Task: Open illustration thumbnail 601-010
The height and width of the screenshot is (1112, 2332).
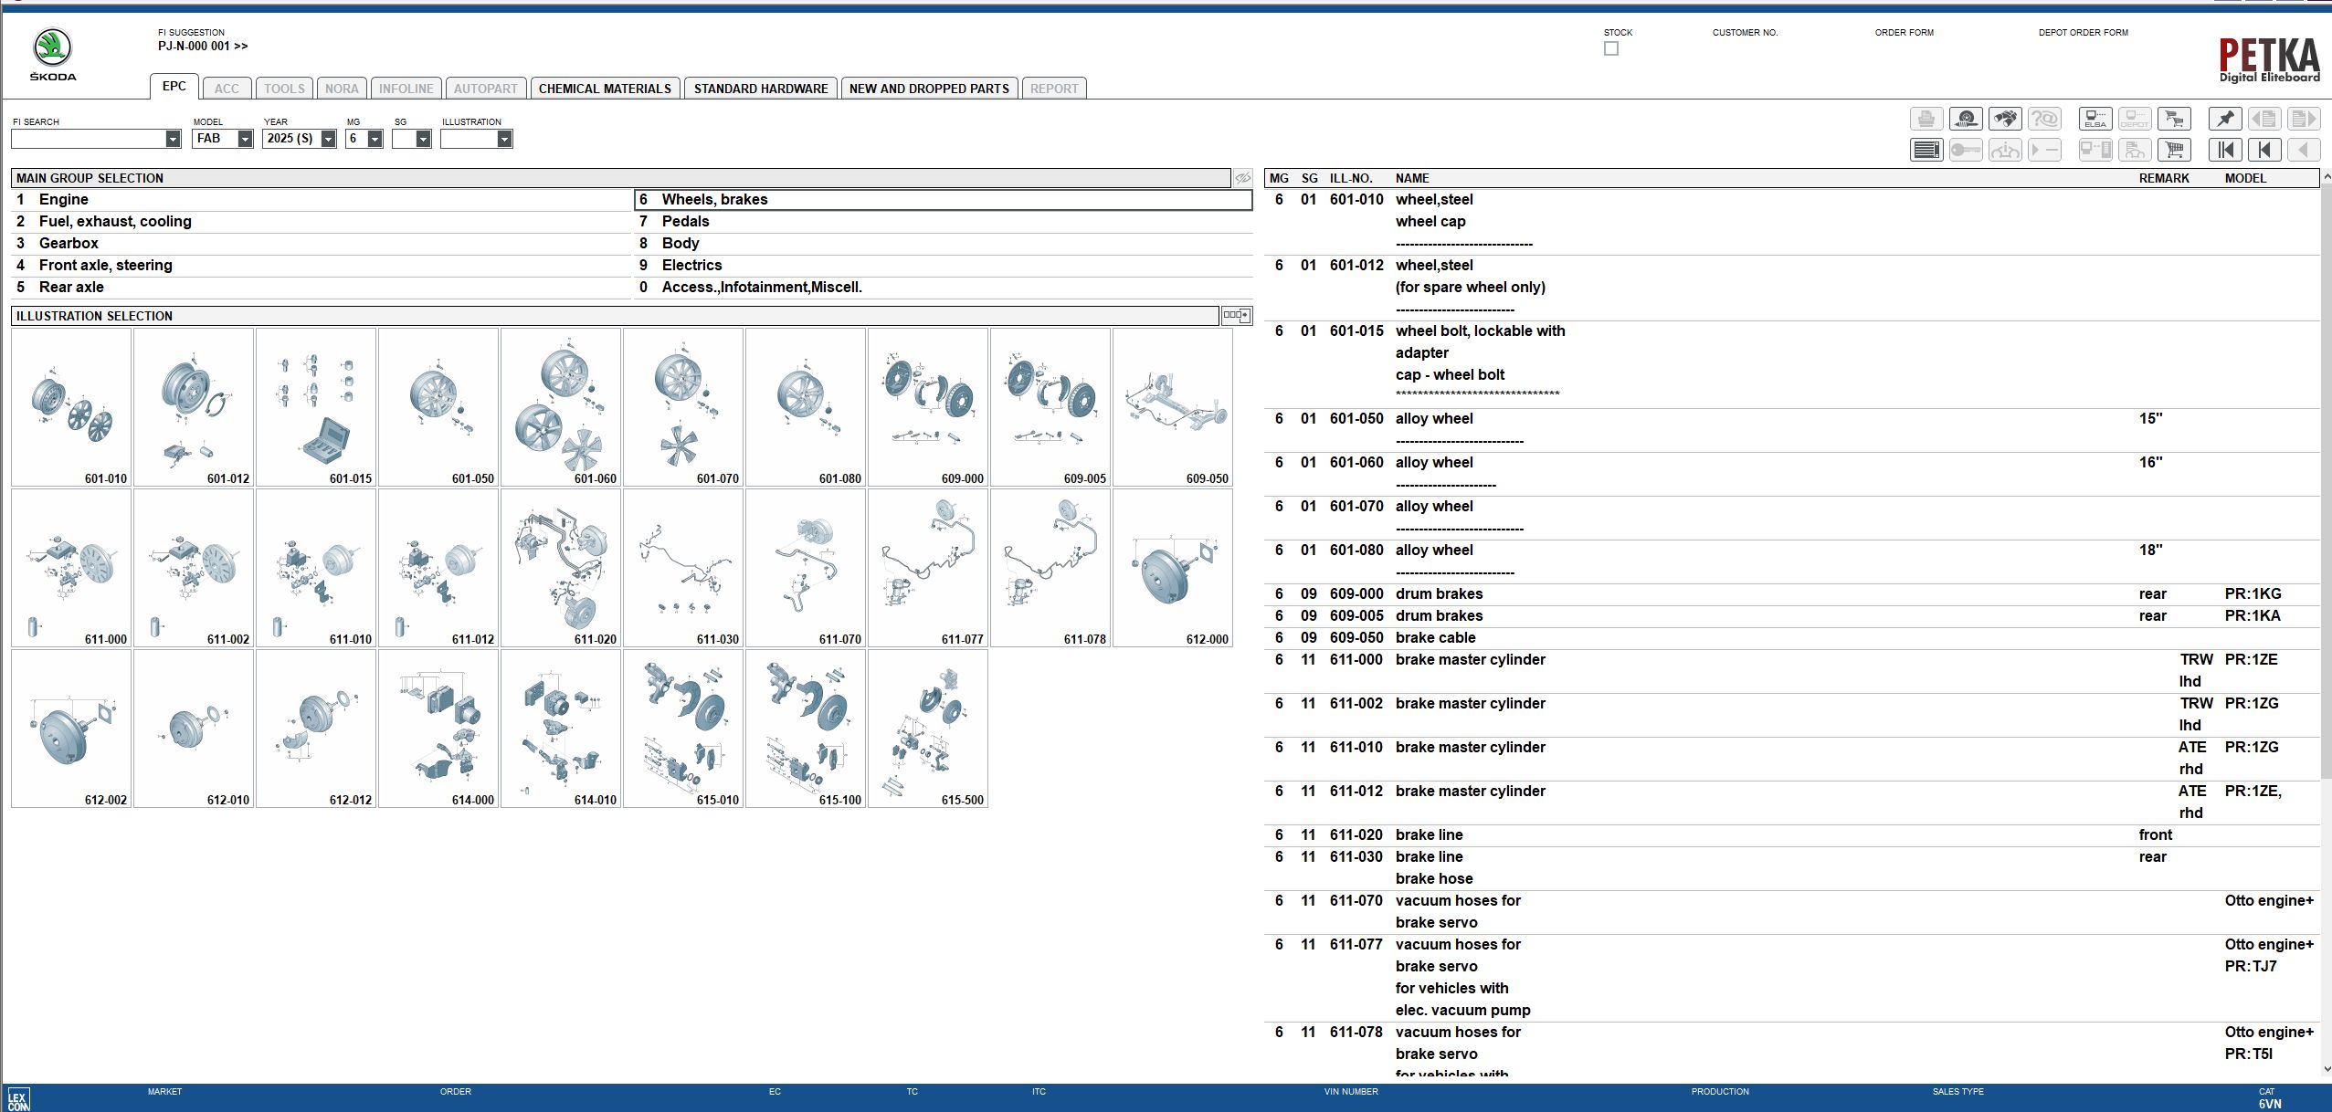Action: pos(71,407)
